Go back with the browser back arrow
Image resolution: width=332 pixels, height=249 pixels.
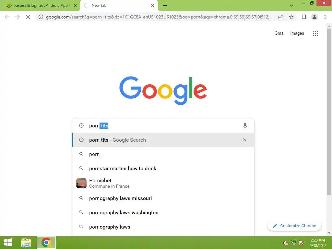[7, 17]
